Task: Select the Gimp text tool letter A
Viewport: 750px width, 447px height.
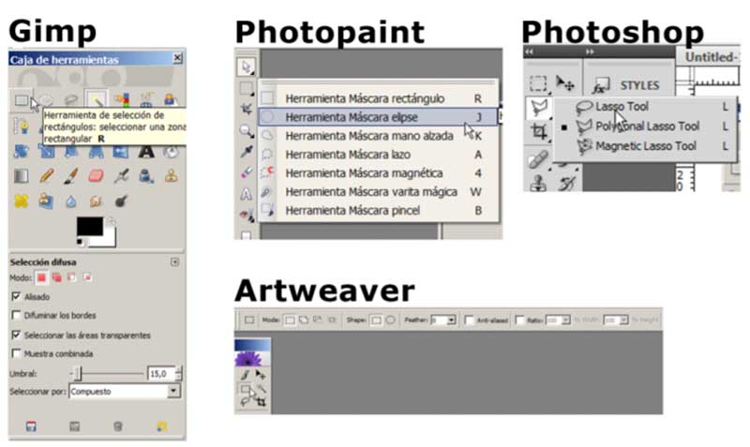Action: (146, 152)
